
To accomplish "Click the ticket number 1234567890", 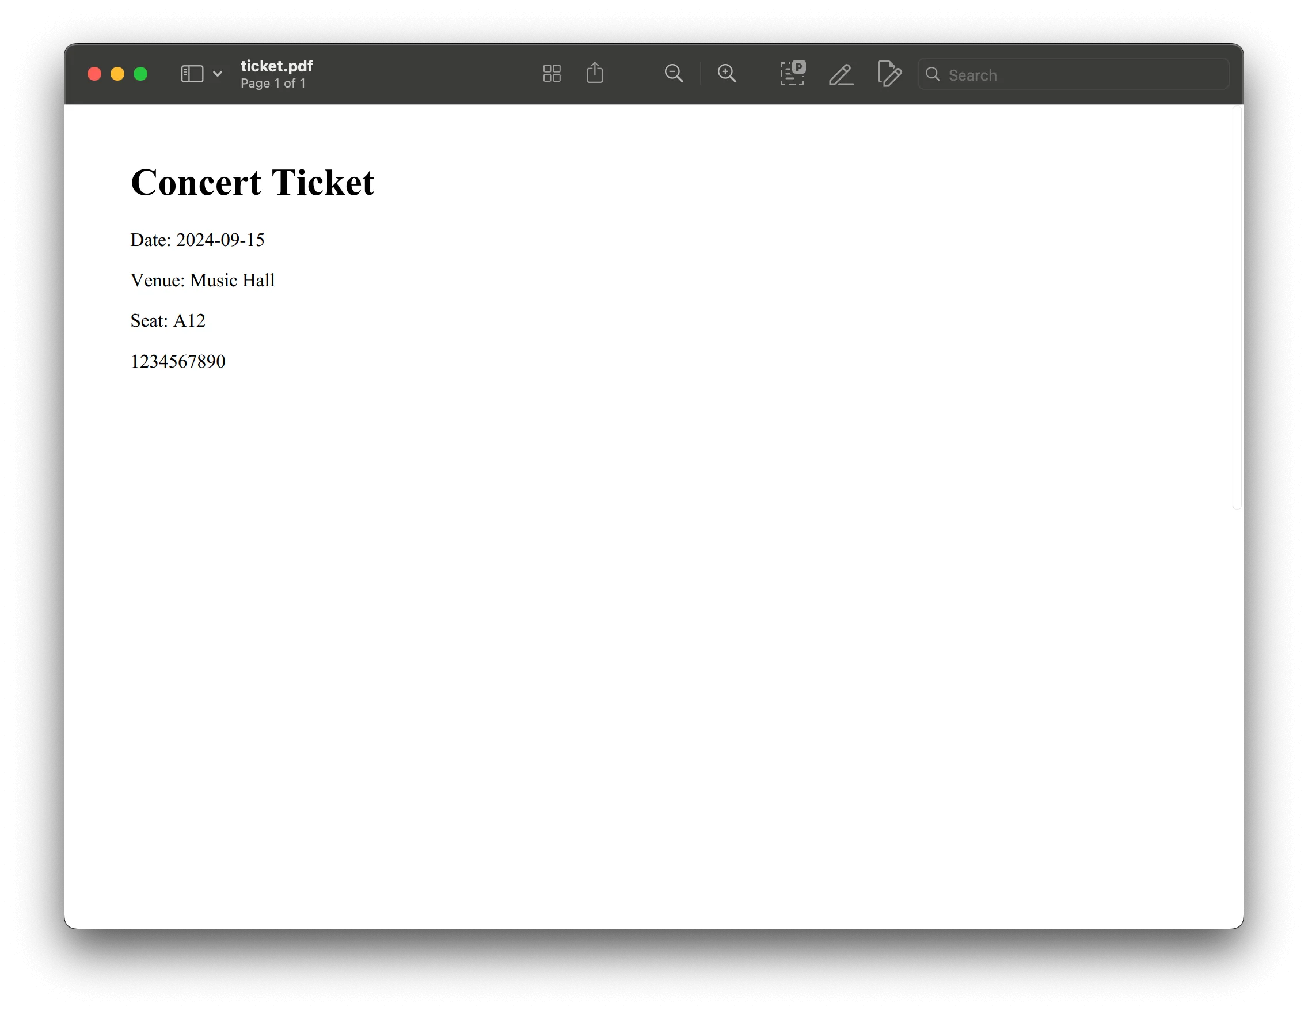I will click(x=178, y=361).
